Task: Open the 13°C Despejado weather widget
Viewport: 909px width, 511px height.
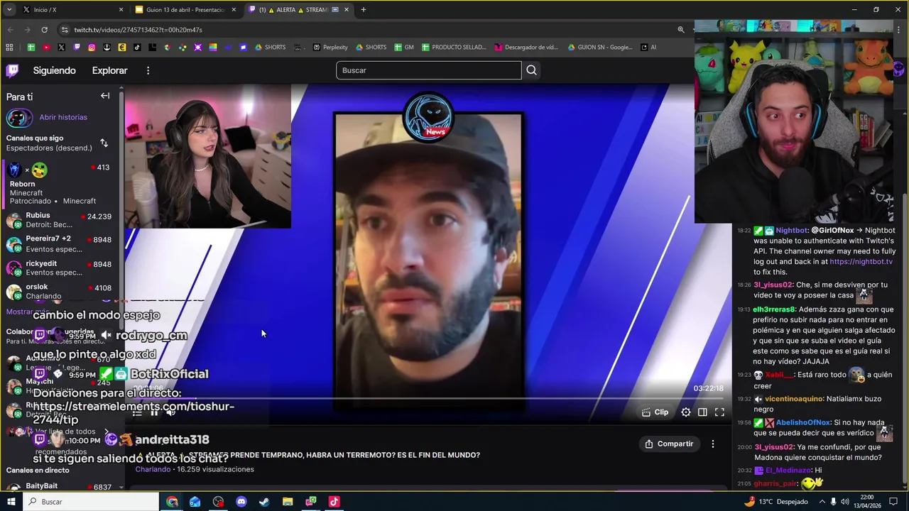Action: pyautogui.click(x=776, y=502)
